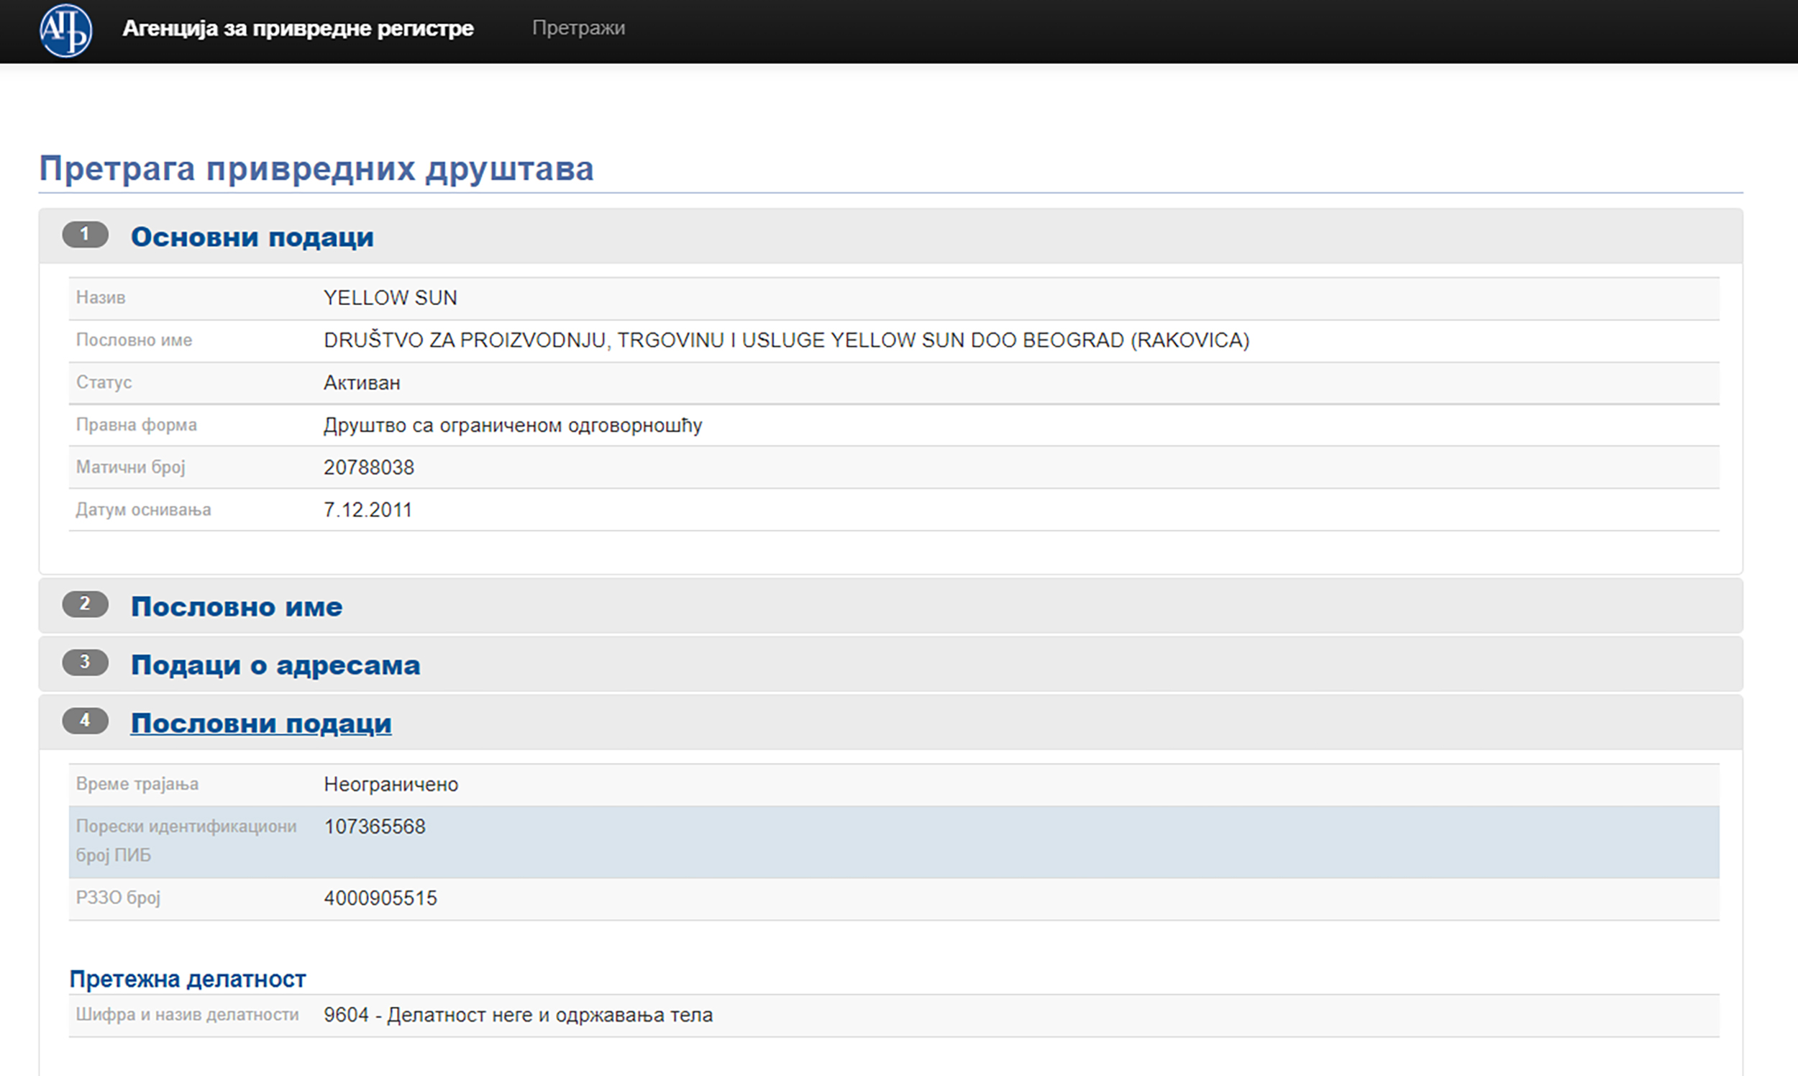
Task: Open the Претражи menu item
Action: click(x=578, y=28)
